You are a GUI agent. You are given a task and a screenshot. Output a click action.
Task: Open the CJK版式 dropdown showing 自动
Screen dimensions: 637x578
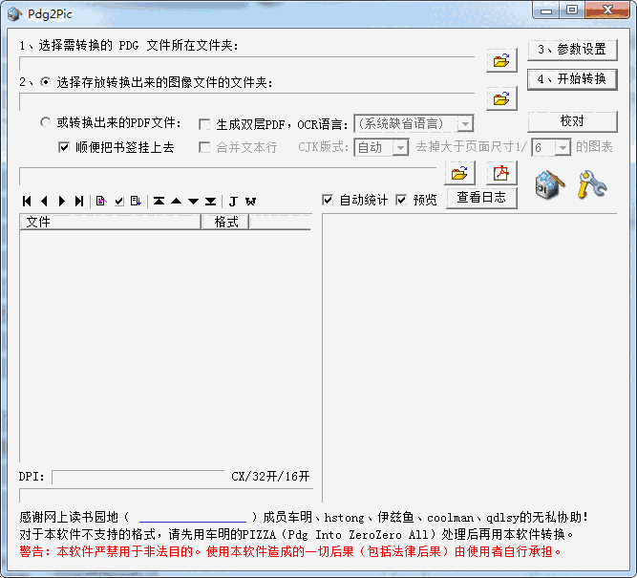click(x=400, y=147)
